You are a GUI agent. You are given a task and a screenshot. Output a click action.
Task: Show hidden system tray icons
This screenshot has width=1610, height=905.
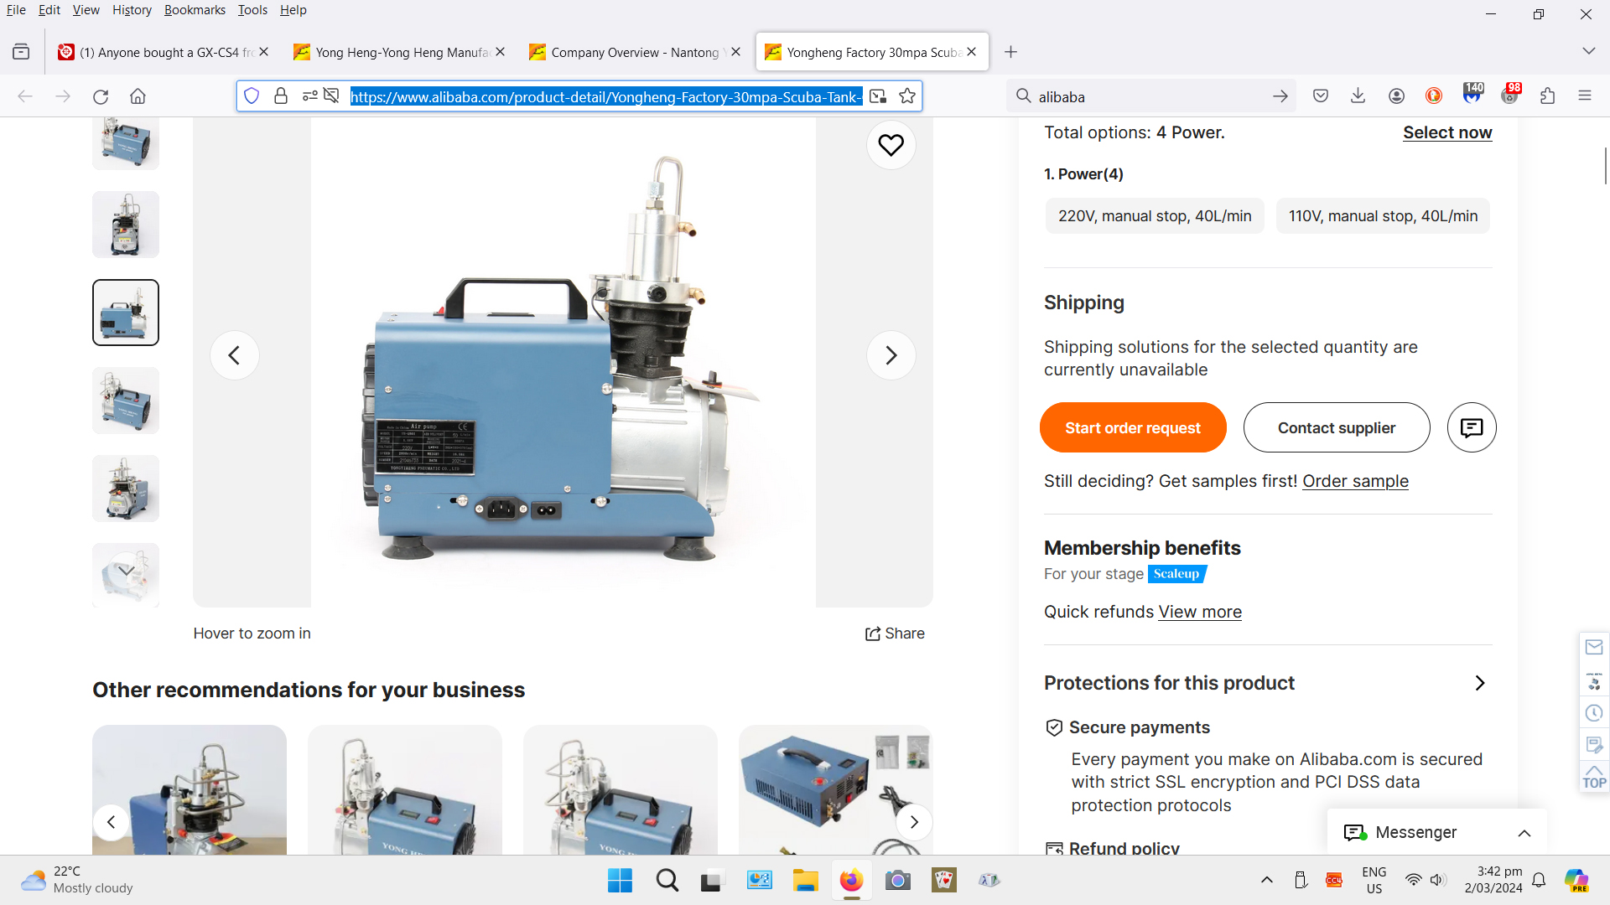coord(1267,880)
